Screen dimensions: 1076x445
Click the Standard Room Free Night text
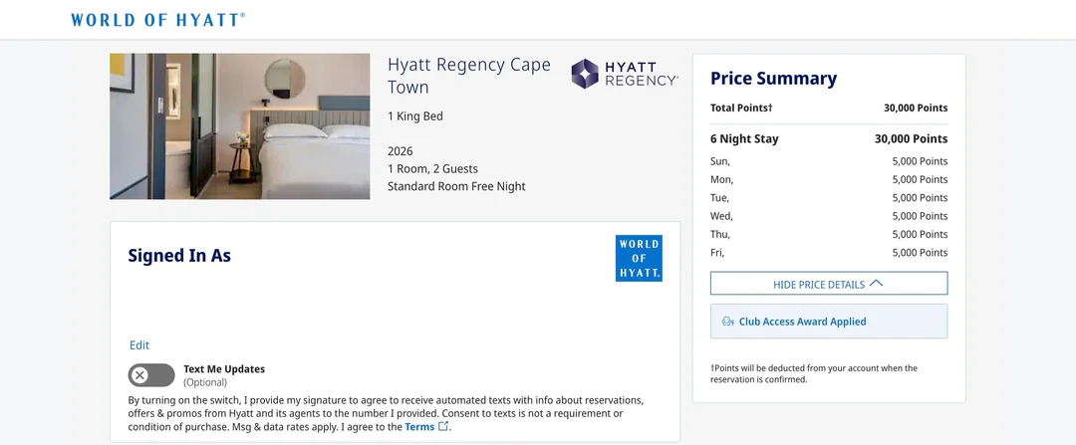456,186
